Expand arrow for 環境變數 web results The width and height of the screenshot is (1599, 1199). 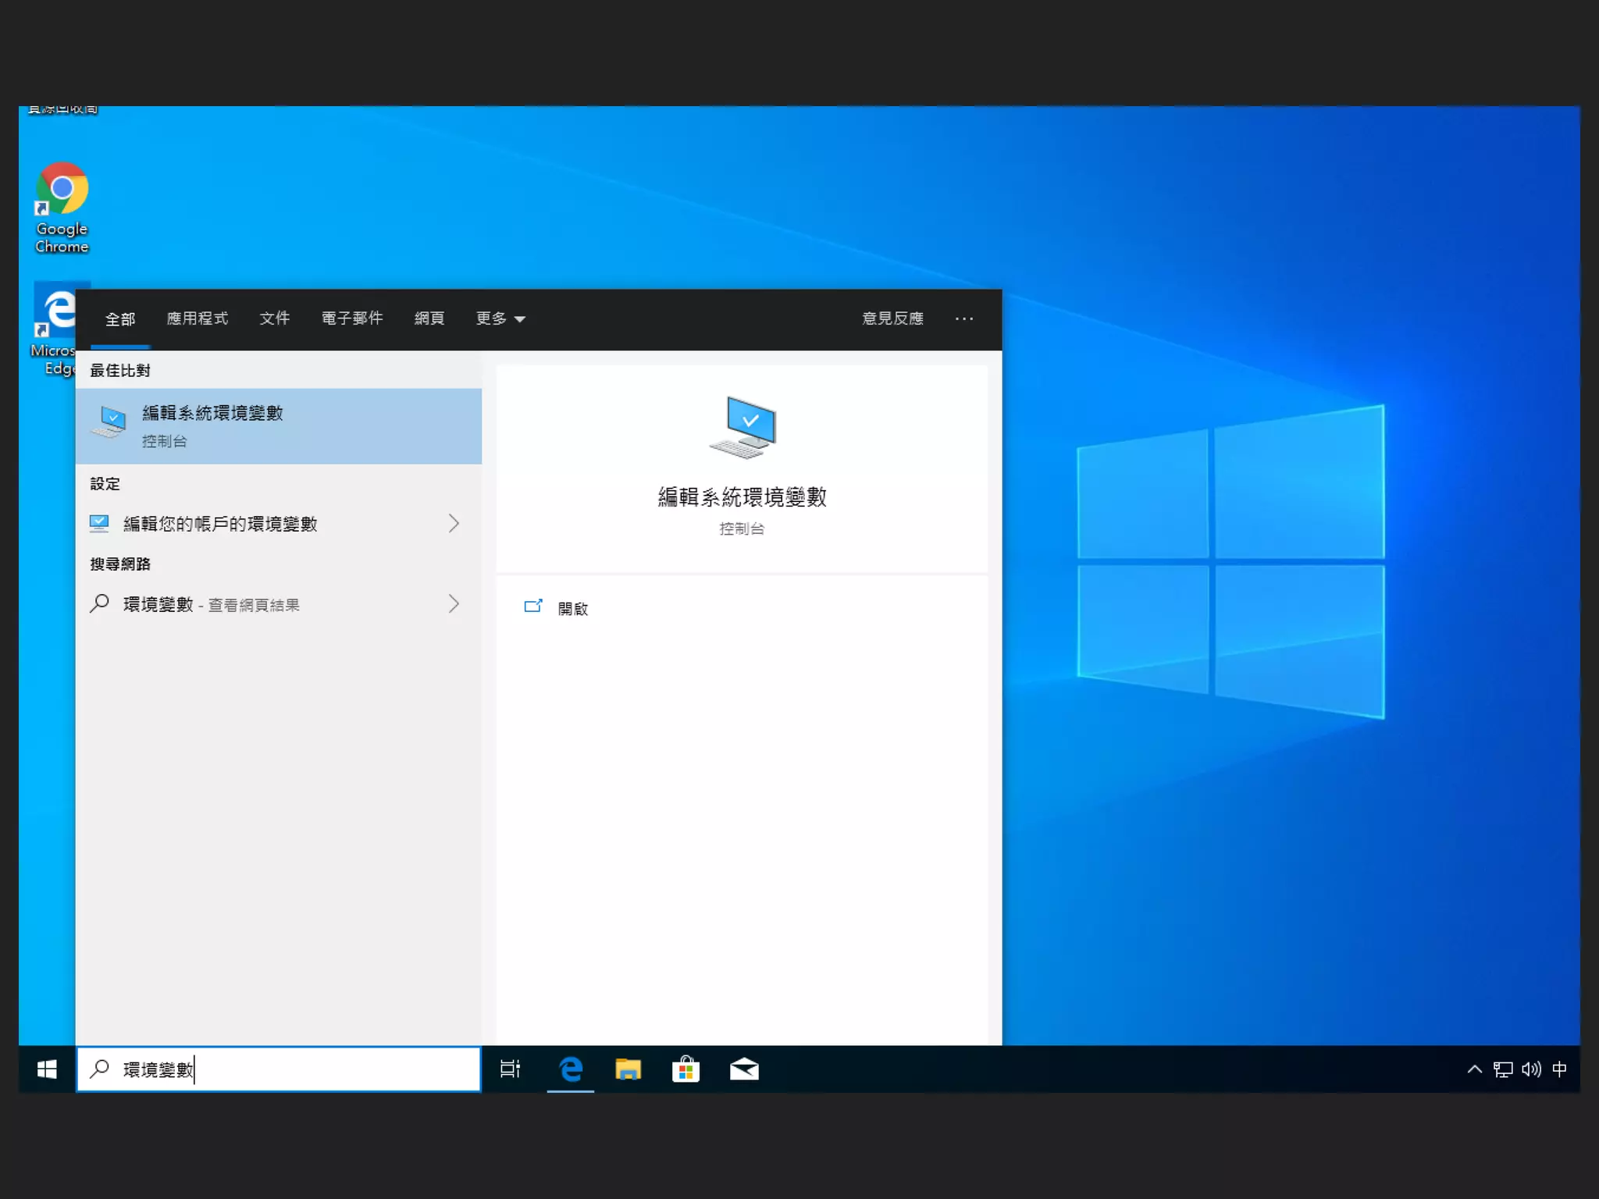(454, 603)
